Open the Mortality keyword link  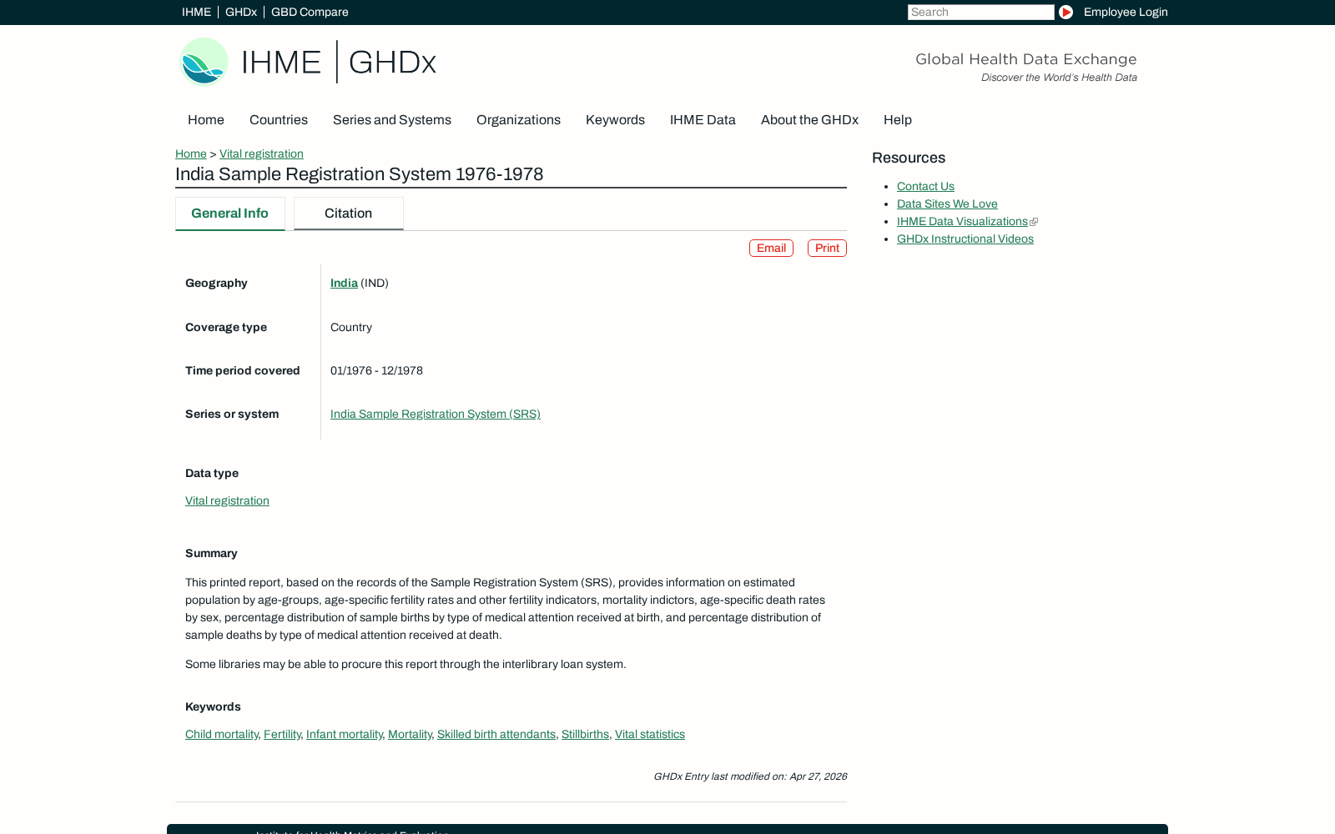point(410,735)
